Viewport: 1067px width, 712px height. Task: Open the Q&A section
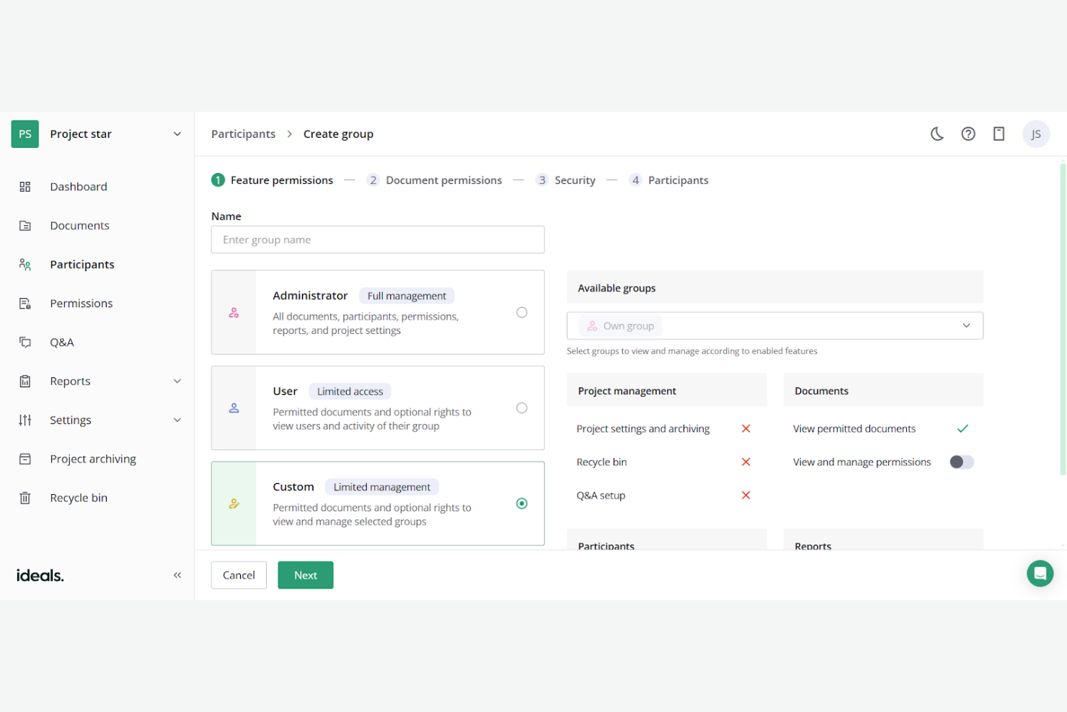click(61, 342)
